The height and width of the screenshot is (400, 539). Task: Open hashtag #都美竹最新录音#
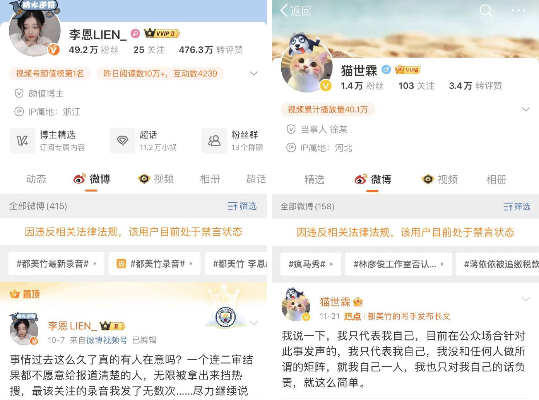click(56, 264)
